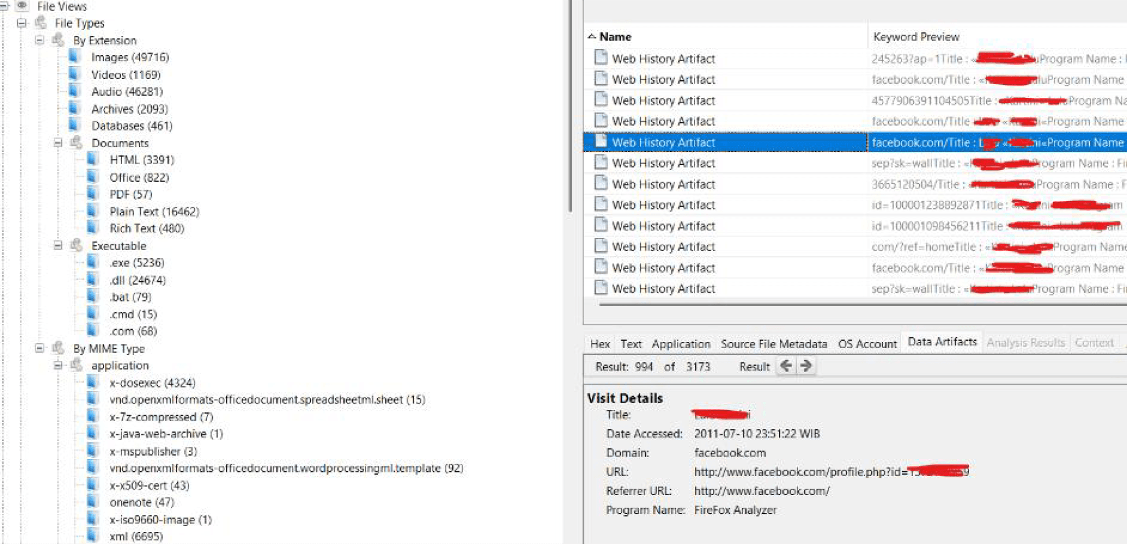Viewport: 1127px width, 544px height.
Task: Click the x-7z-compressed (7) node icon
Action: 93,416
